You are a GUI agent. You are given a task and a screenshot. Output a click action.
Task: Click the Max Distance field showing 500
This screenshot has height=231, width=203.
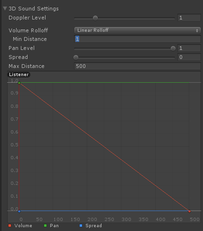[138, 66]
